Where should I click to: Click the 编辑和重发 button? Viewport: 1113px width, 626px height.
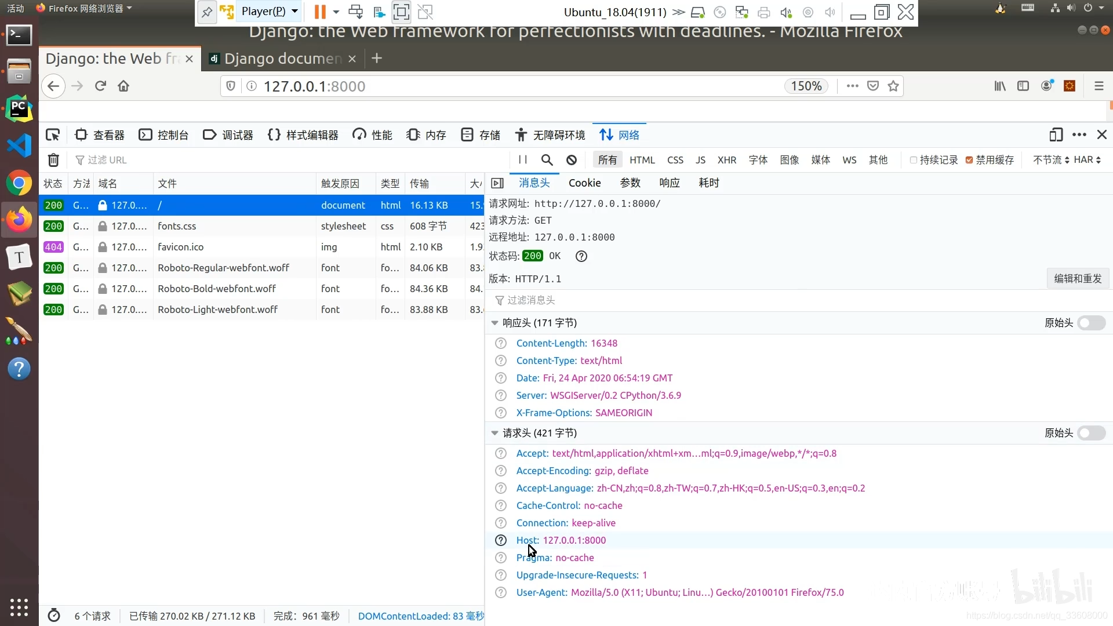tap(1077, 279)
